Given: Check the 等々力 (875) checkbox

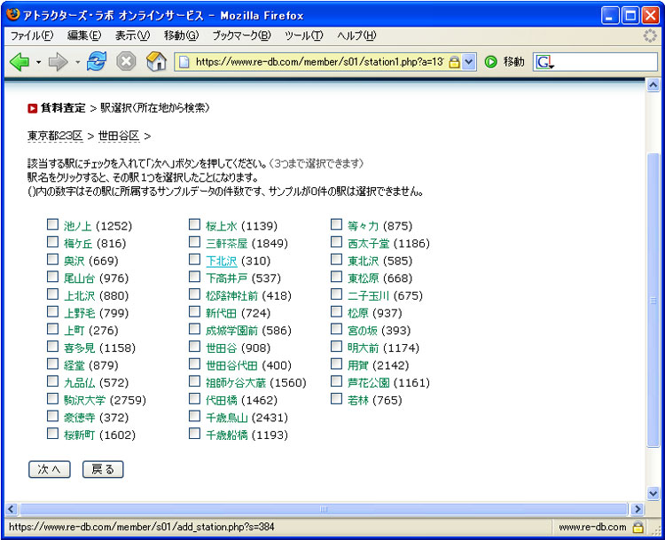Looking at the screenshot, I should click(336, 224).
